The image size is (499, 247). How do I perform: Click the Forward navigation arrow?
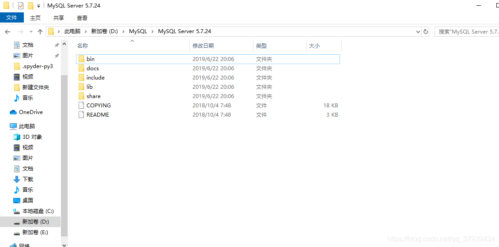20,31
